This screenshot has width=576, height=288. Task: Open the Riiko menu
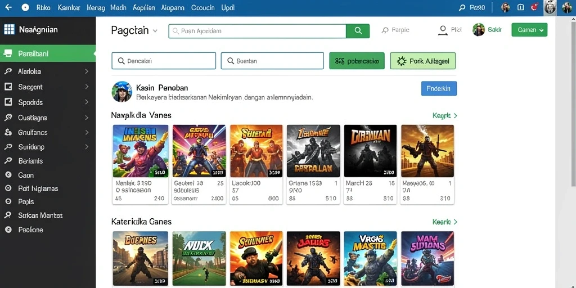tap(43, 8)
